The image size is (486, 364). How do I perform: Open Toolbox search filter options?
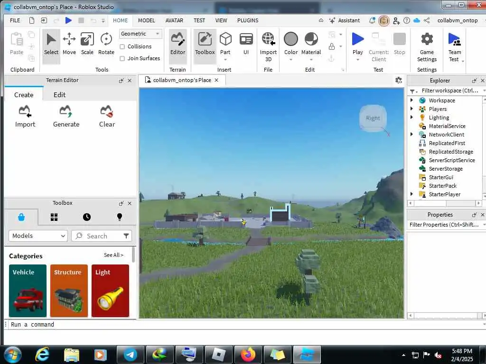tap(126, 236)
